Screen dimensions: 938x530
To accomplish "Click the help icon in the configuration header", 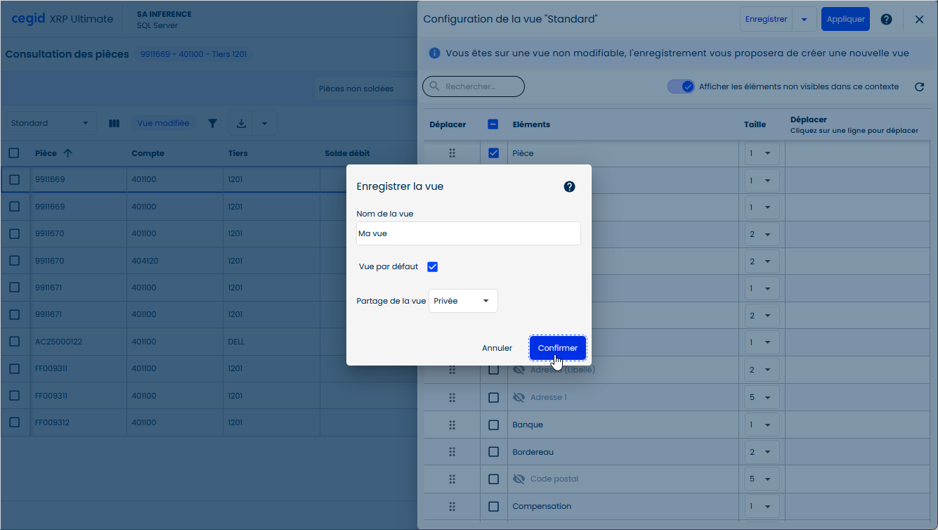I will click(x=886, y=20).
